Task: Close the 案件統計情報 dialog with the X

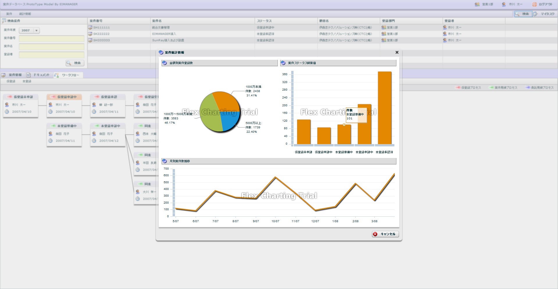Action: pyautogui.click(x=397, y=52)
